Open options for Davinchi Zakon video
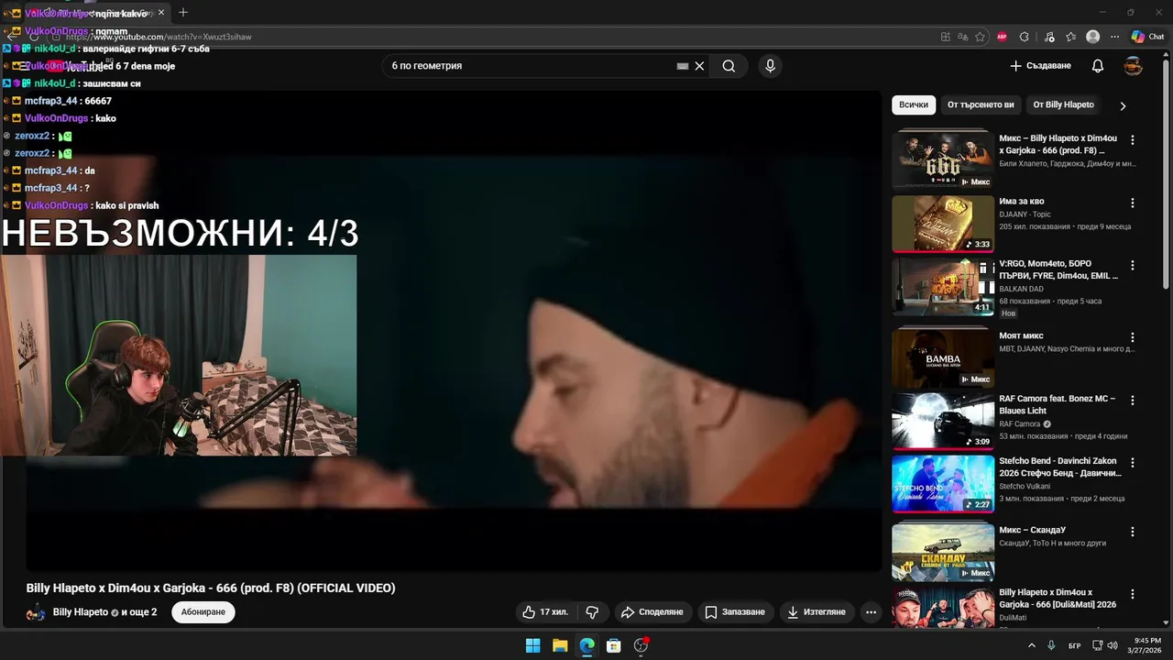Image resolution: width=1173 pixels, height=660 pixels. pos(1133,463)
